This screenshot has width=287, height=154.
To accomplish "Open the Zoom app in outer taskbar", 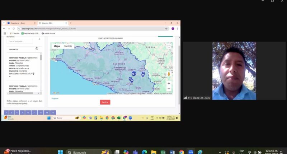I will [190, 152].
